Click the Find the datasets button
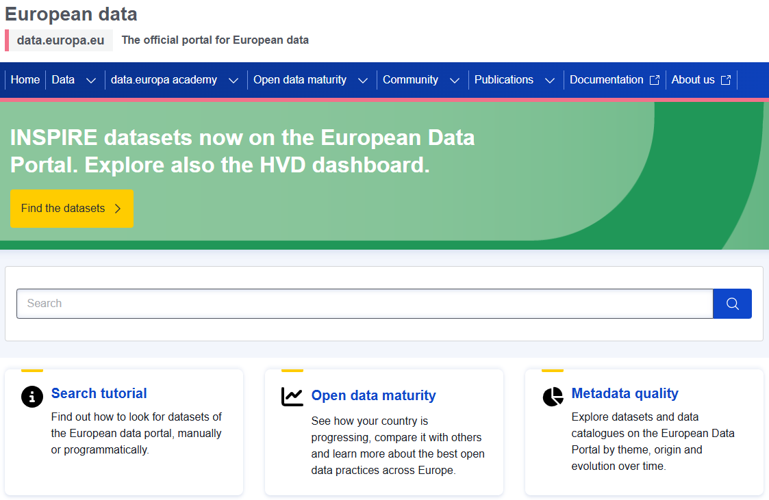This screenshot has width=769, height=500. click(72, 209)
